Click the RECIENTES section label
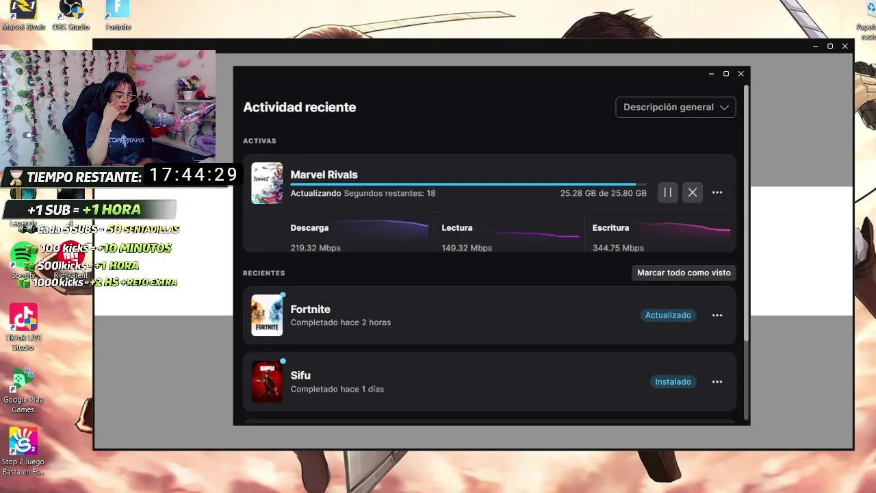Screen dimensions: 876x493 pyautogui.click(x=263, y=273)
